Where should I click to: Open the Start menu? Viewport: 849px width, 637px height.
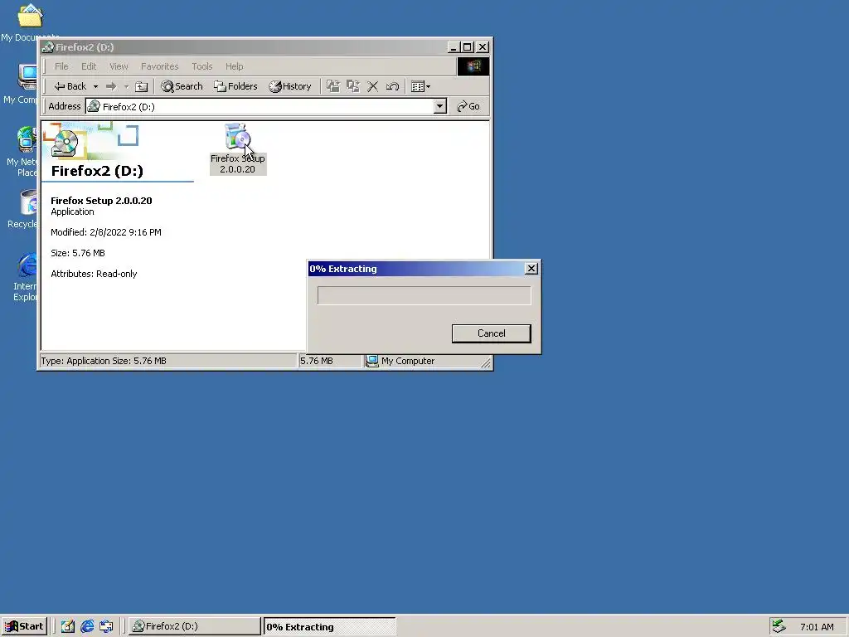[24, 627]
